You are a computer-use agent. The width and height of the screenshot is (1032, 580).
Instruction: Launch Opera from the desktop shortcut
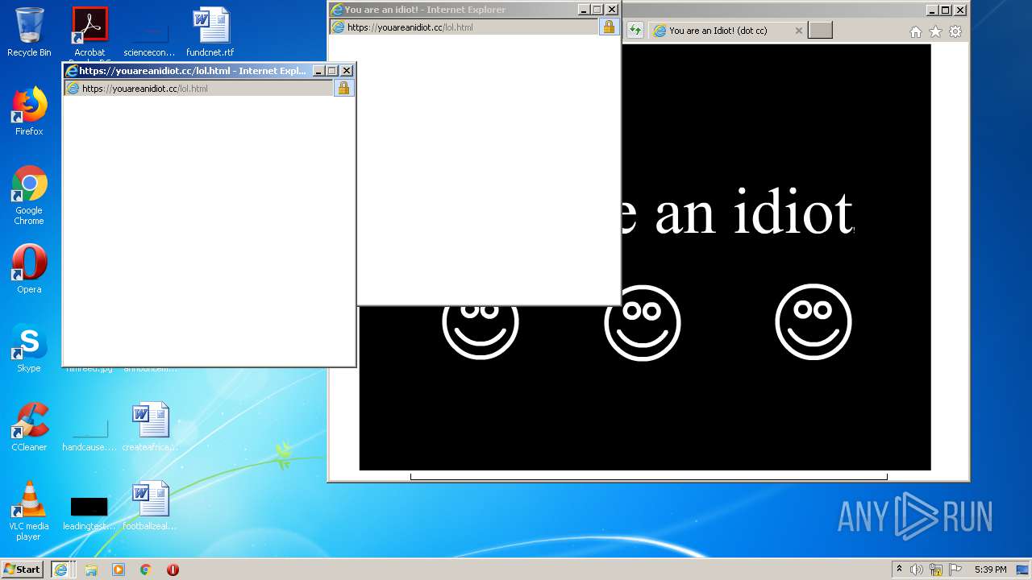coord(29,269)
